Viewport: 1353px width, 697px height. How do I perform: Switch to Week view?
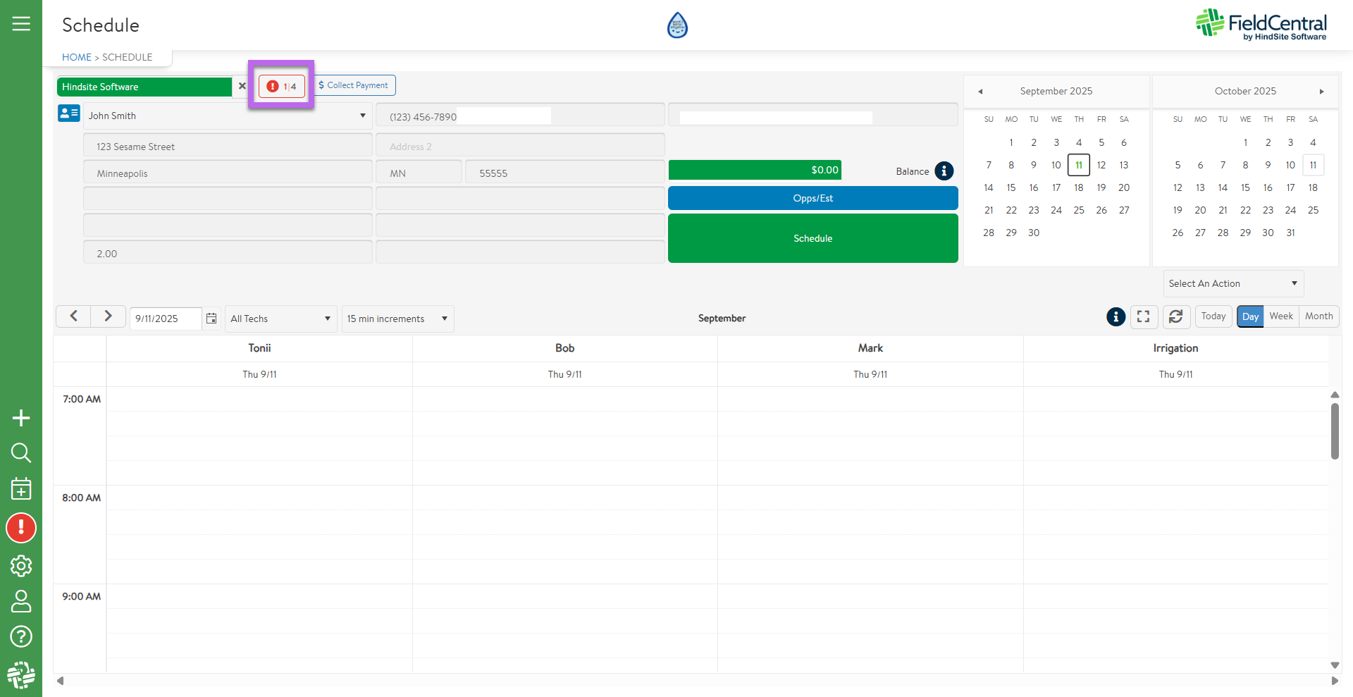[x=1280, y=316]
